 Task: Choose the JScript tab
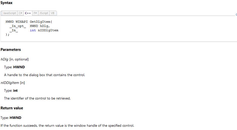click(x=44, y=13)
